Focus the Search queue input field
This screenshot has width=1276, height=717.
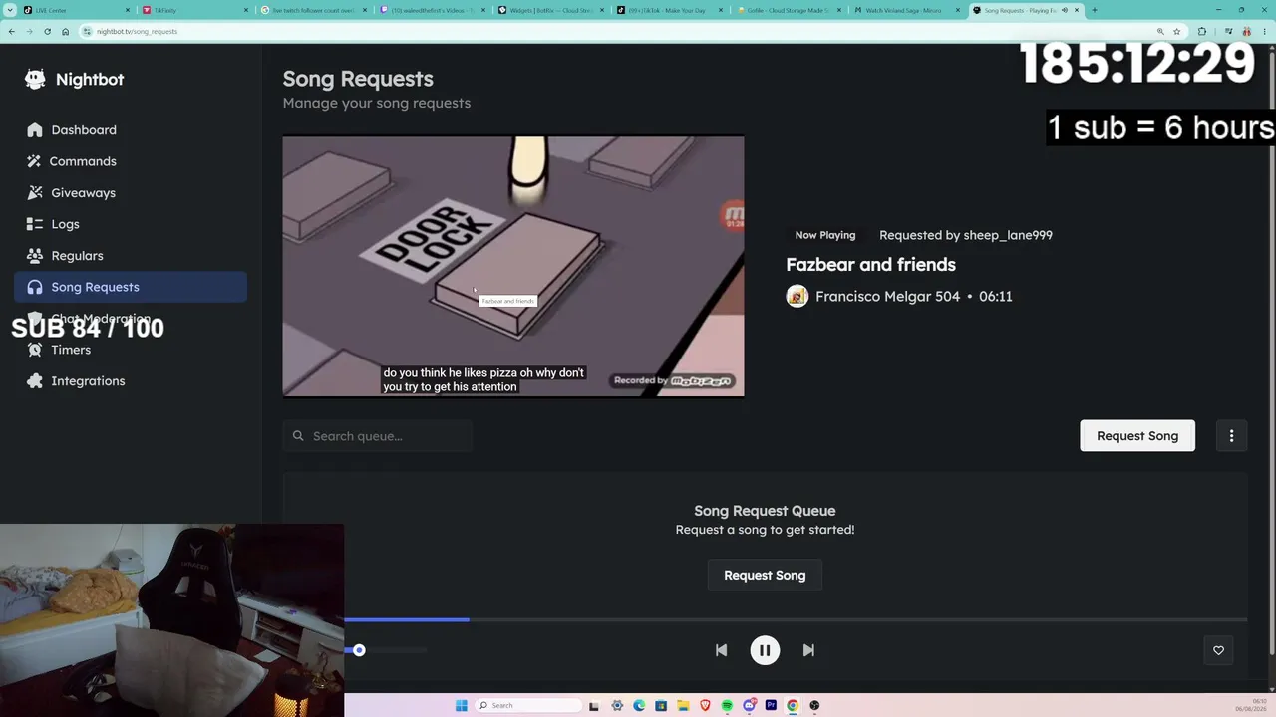tap(377, 436)
